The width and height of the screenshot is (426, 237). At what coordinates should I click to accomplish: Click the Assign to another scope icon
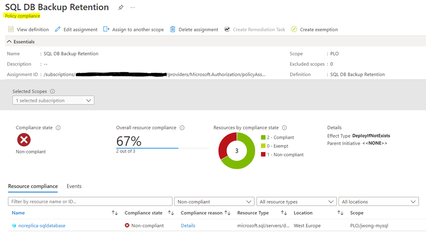[x=106, y=29]
